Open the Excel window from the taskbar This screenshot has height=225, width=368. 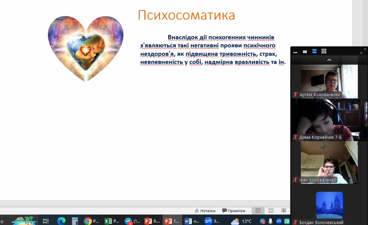click(112, 221)
